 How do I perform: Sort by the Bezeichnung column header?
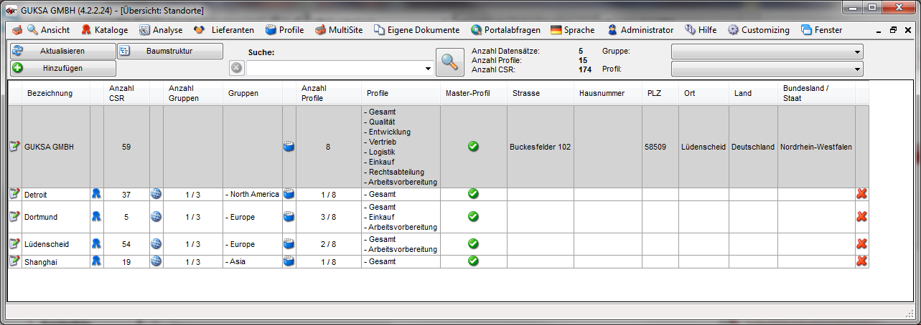(x=50, y=94)
